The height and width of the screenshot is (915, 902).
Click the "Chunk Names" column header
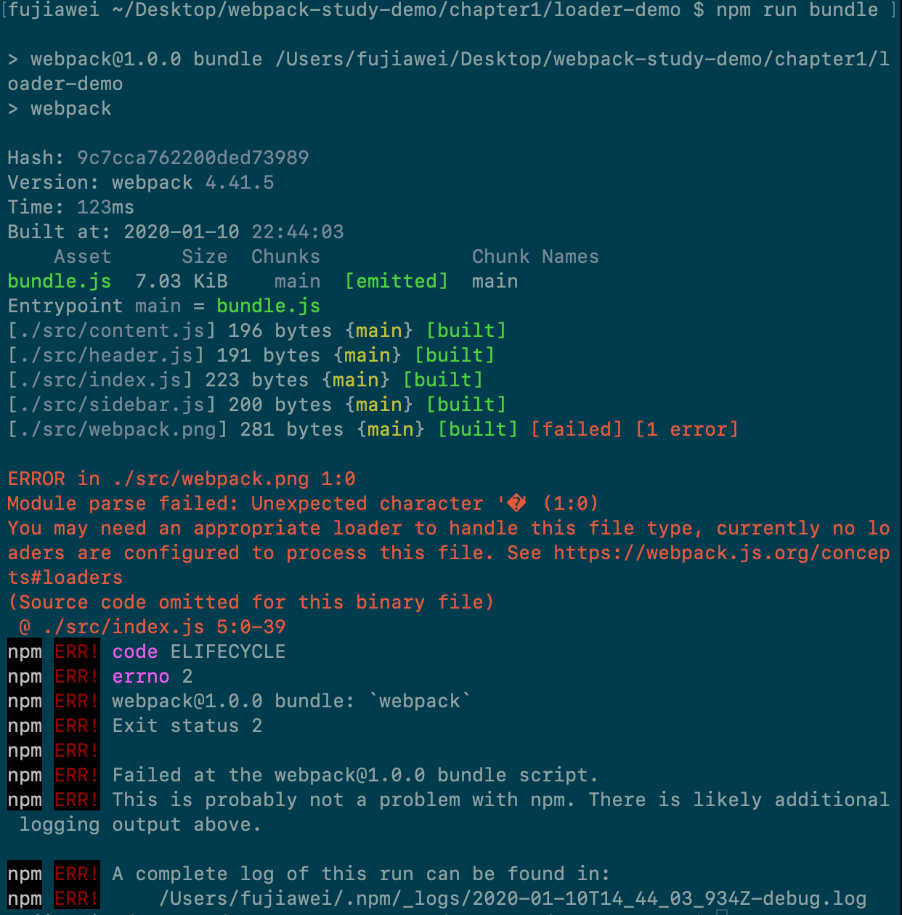point(536,257)
